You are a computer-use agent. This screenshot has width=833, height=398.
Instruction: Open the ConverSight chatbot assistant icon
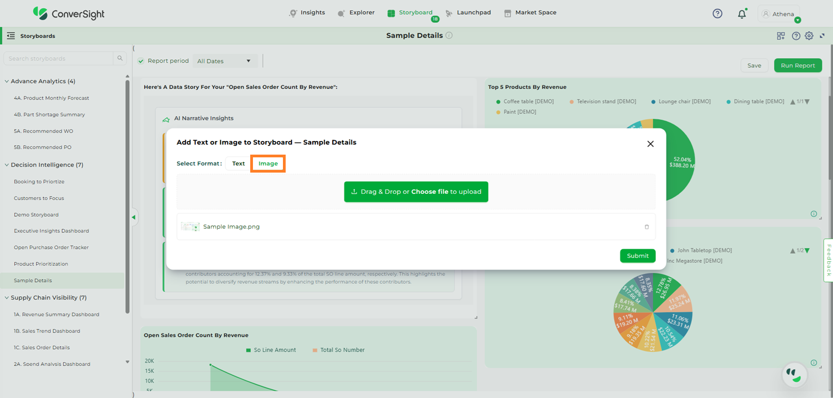click(x=794, y=375)
